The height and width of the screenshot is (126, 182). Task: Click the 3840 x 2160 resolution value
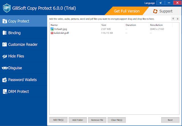(x=157, y=29)
